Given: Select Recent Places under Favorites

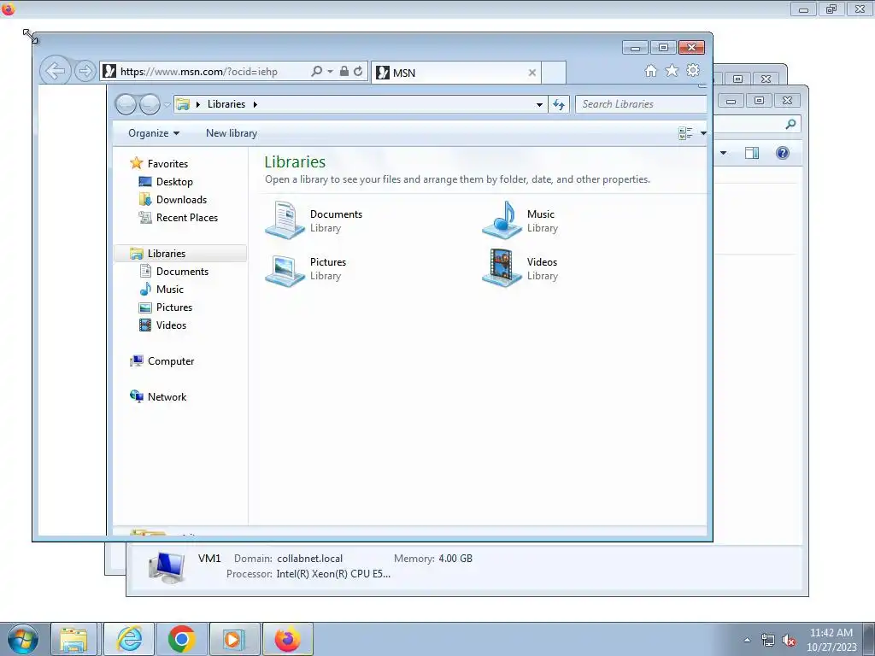Looking at the screenshot, I should pyautogui.click(x=187, y=218).
